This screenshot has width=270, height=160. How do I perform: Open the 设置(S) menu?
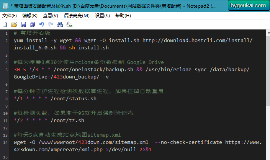[x=102, y=16]
